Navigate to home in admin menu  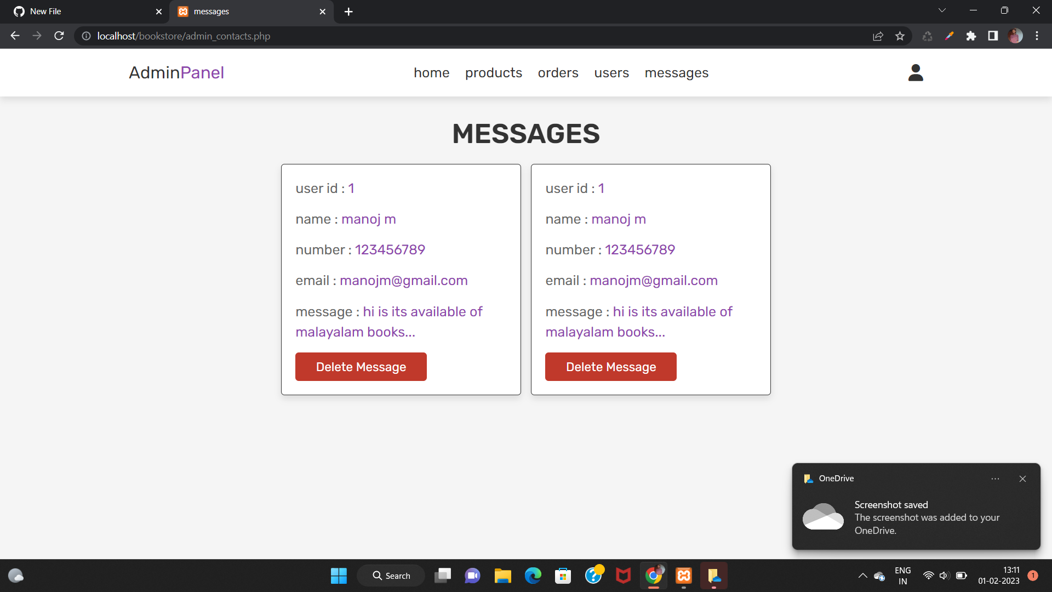tap(432, 73)
